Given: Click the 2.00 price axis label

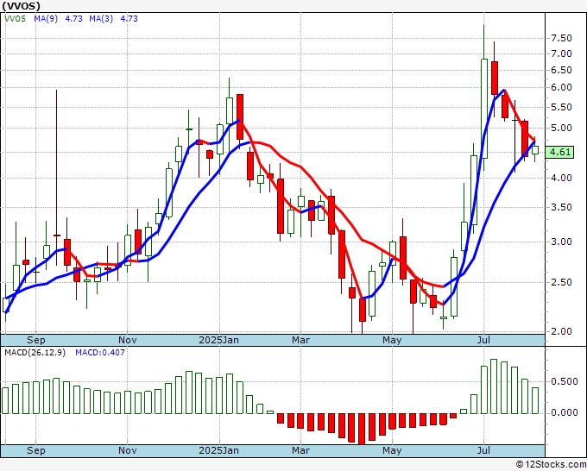Looking at the screenshot, I should 561,331.
